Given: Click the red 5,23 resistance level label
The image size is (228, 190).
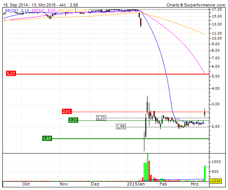Looking at the screenshot, I should pos(11,74).
